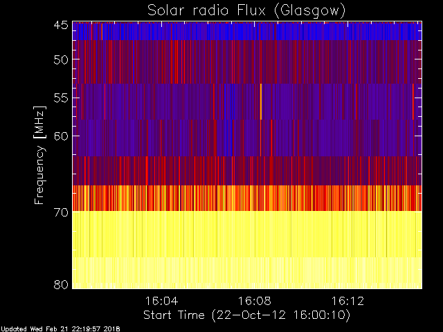Click the 16:04 time tick label

pyautogui.click(x=161, y=301)
